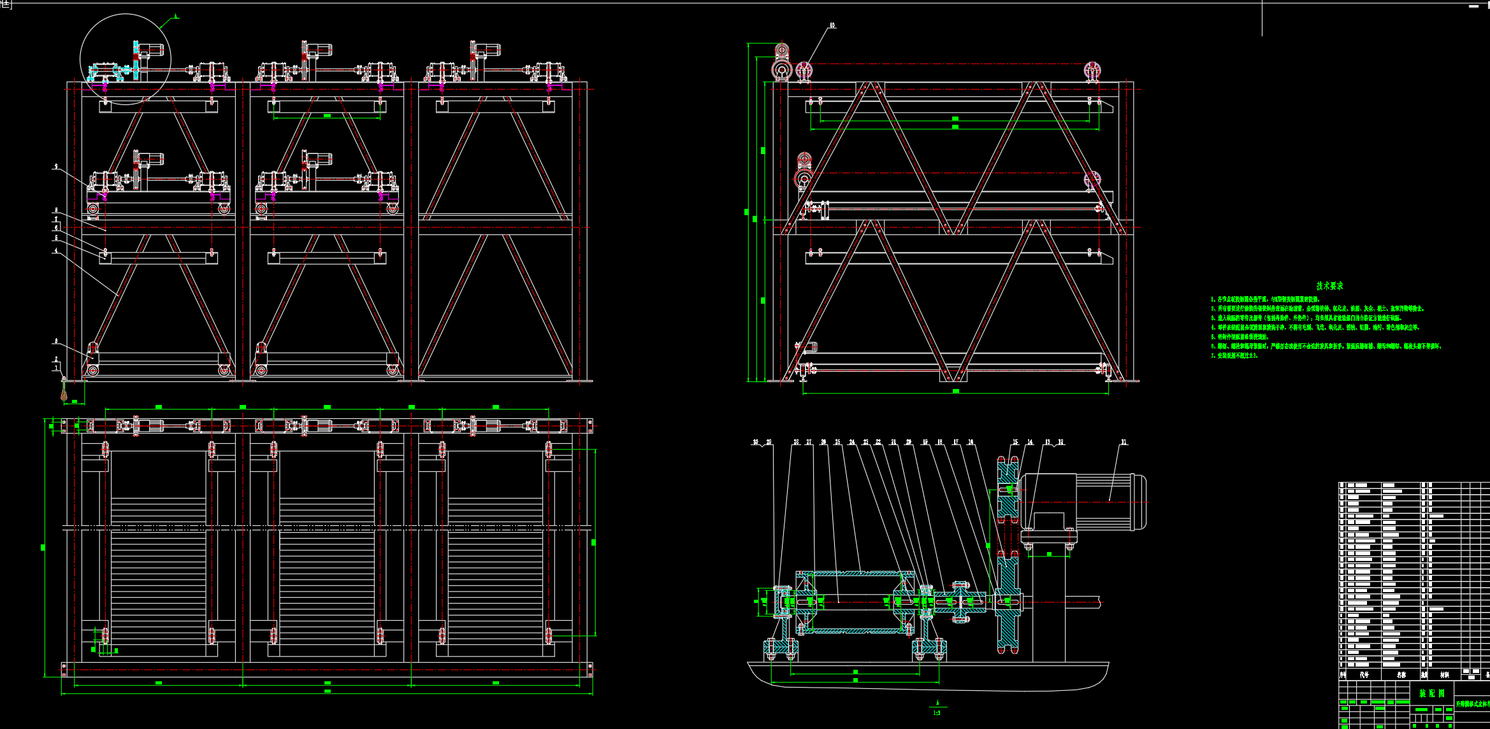Select part callout number 11 near the motor

coord(1124,442)
